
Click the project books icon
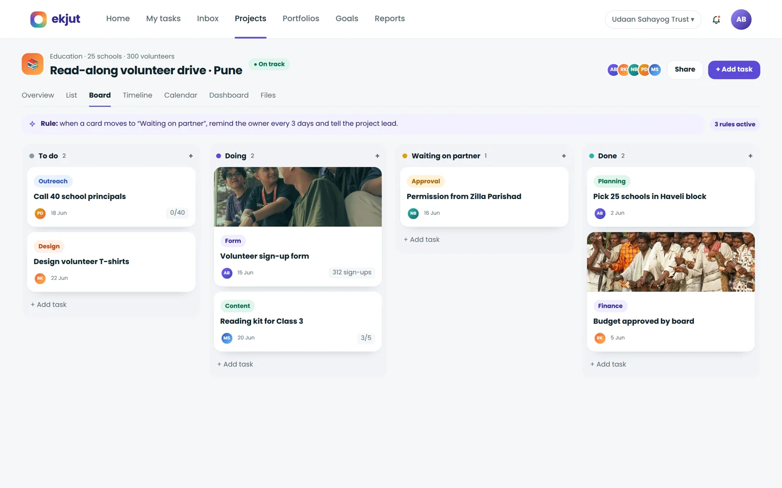pyautogui.click(x=33, y=64)
